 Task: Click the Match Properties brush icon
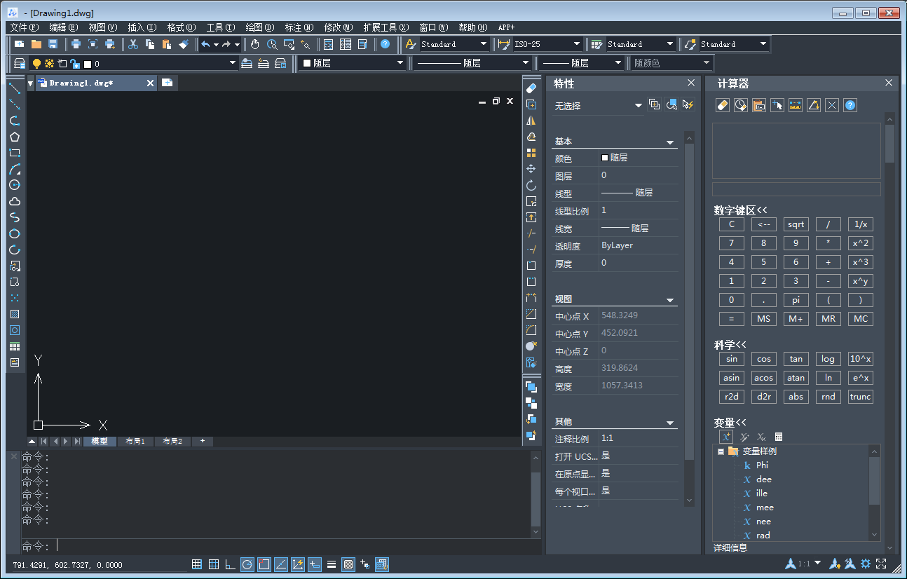(184, 44)
